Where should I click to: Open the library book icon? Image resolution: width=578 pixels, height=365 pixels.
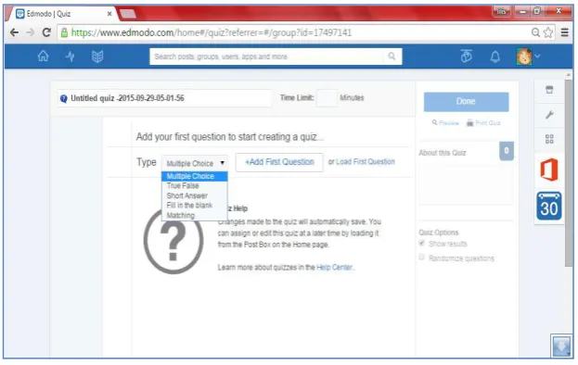[x=97, y=57]
